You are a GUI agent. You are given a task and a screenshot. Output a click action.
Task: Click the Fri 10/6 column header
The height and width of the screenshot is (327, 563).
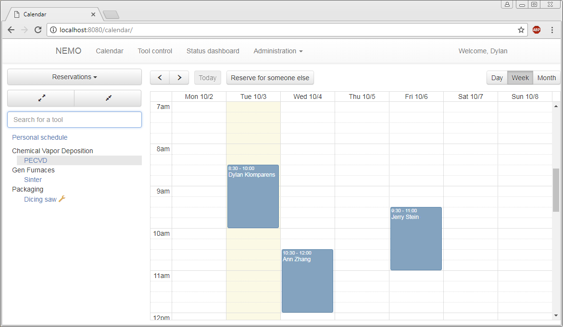[x=416, y=97]
